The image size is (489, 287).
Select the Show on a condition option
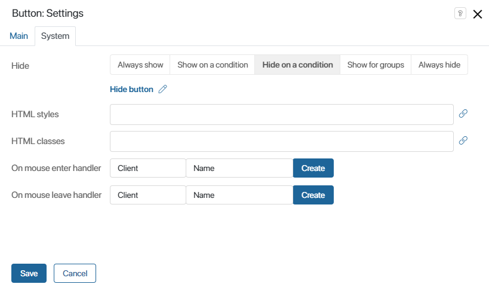213,65
